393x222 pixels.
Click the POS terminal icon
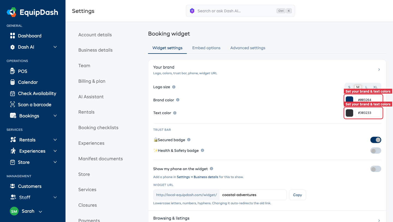tap(12, 71)
